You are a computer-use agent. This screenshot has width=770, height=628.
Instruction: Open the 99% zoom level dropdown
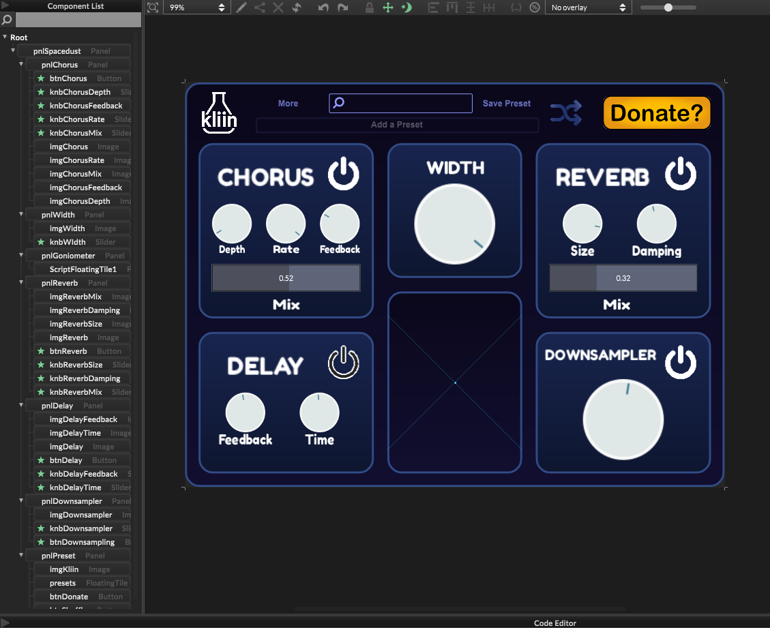[x=196, y=8]
